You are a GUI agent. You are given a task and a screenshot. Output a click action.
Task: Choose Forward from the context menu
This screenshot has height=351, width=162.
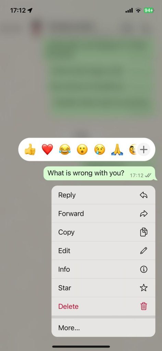(x=103, y=214)
